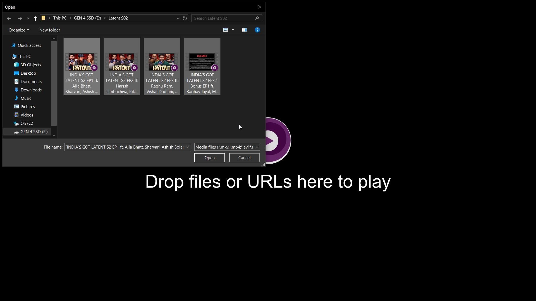Toggle the preview pane

[x=245, y=30]
